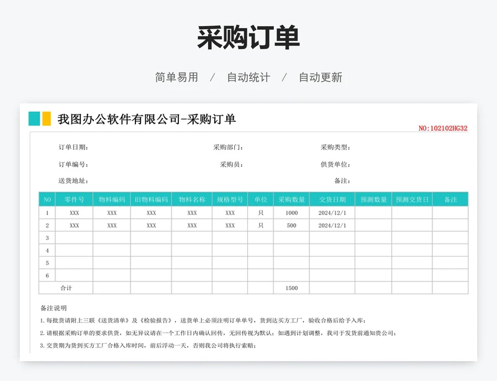Click the row number 4 cell
The image size is (497, 381).
47,250
